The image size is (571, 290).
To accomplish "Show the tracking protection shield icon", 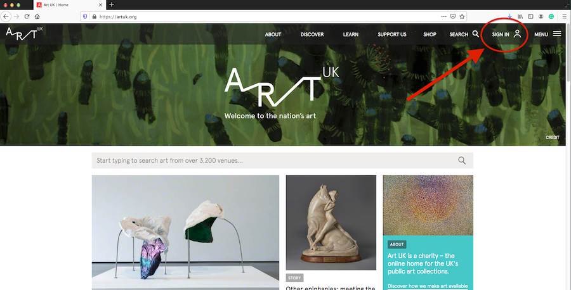I will [x=85, y=16].
